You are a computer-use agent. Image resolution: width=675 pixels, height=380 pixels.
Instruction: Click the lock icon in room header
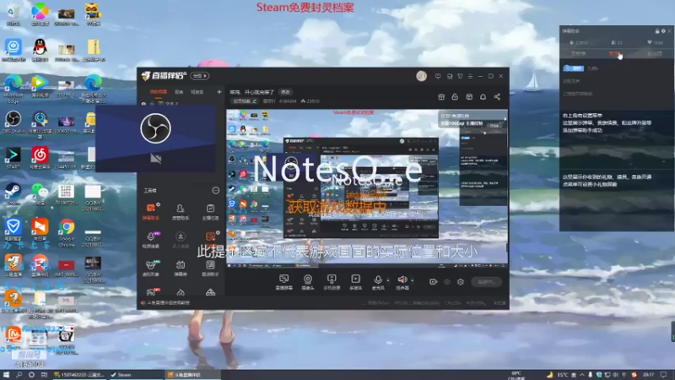(455, 97)
